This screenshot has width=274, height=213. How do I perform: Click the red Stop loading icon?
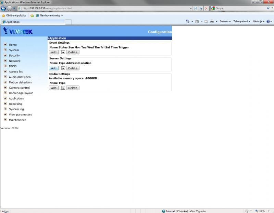pos(206,8)
